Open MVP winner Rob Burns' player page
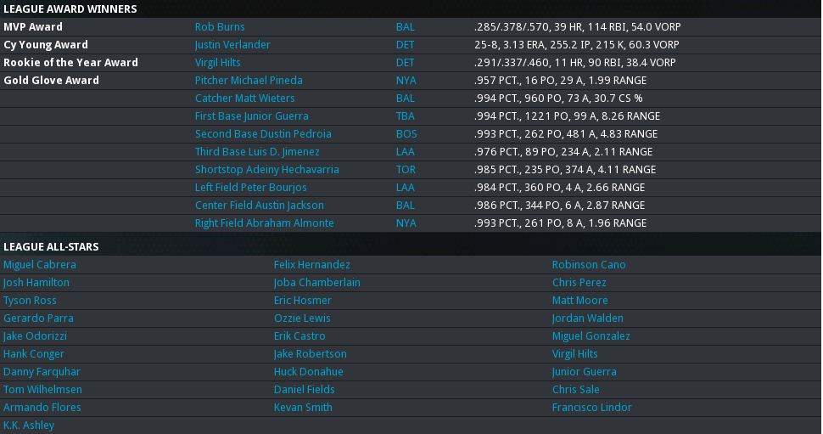Screen dimensions: 823x434 [220, 27]
